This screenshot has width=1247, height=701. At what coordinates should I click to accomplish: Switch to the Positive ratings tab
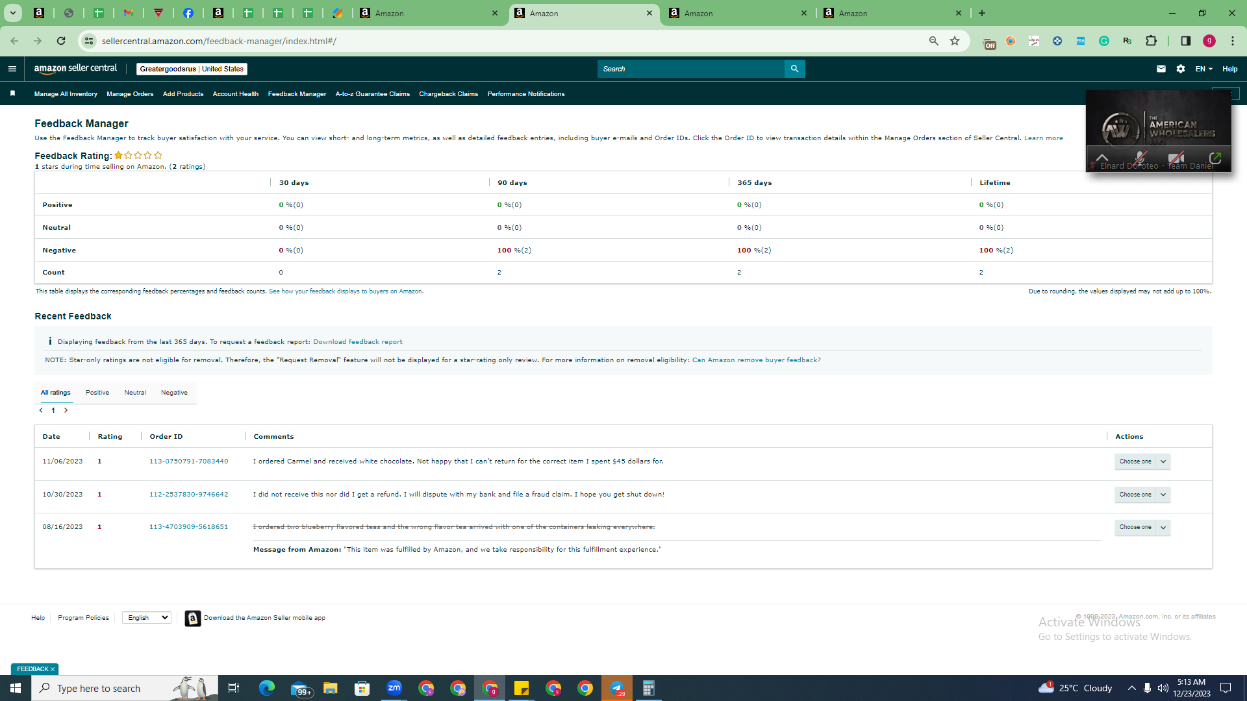[97, 393]
